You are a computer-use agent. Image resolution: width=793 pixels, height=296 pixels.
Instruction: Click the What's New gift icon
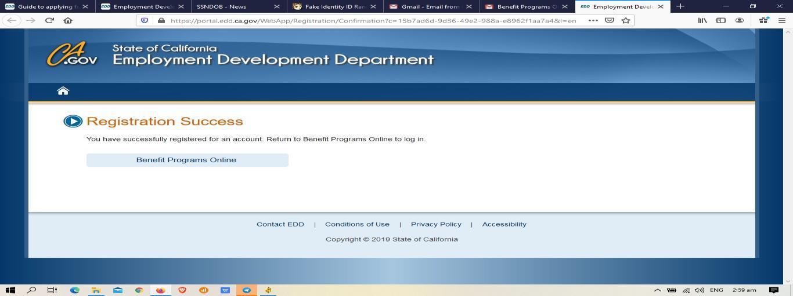tap(764, 20)
